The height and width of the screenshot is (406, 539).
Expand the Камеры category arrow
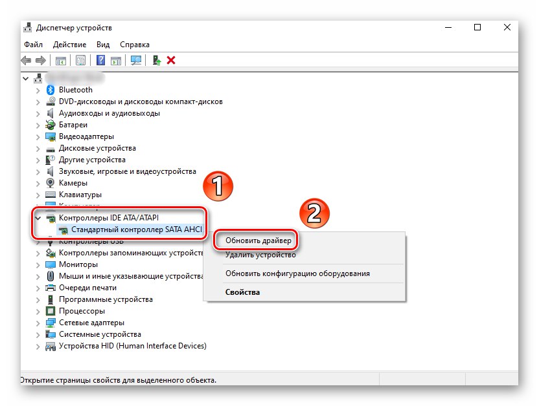[38, 184]
